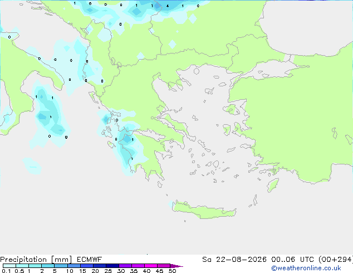Click the "(00+294)" forecast offset text
This screenshot has width=353, height=273.
pyautogui.click(x=336, y=260)
